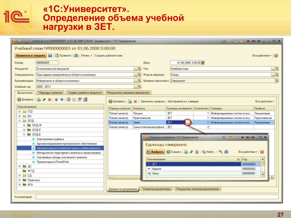This screenshot has height=218, width=291.
Task: Click the green pencil edit icon in tree toolbar
Action: [44, 100]
